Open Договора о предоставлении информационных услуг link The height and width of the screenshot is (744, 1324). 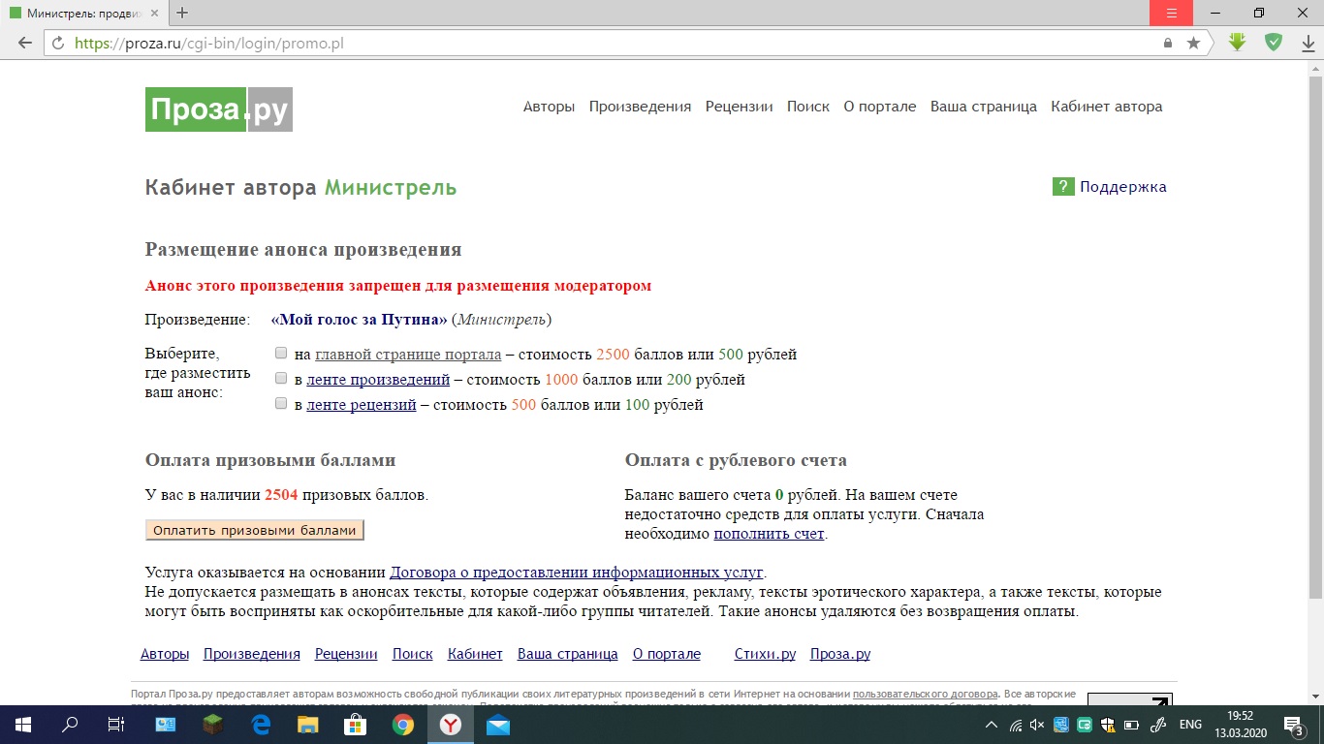(x=577, y=573)
